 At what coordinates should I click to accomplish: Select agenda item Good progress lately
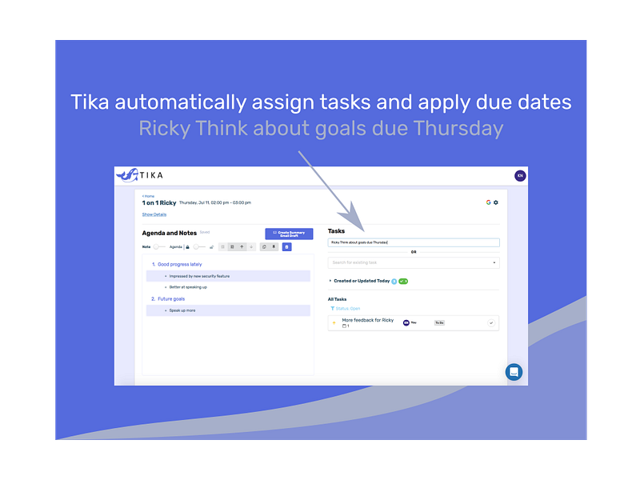tap(179, 265)
